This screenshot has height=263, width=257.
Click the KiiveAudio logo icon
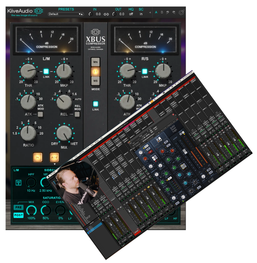(x=38, y=11)
